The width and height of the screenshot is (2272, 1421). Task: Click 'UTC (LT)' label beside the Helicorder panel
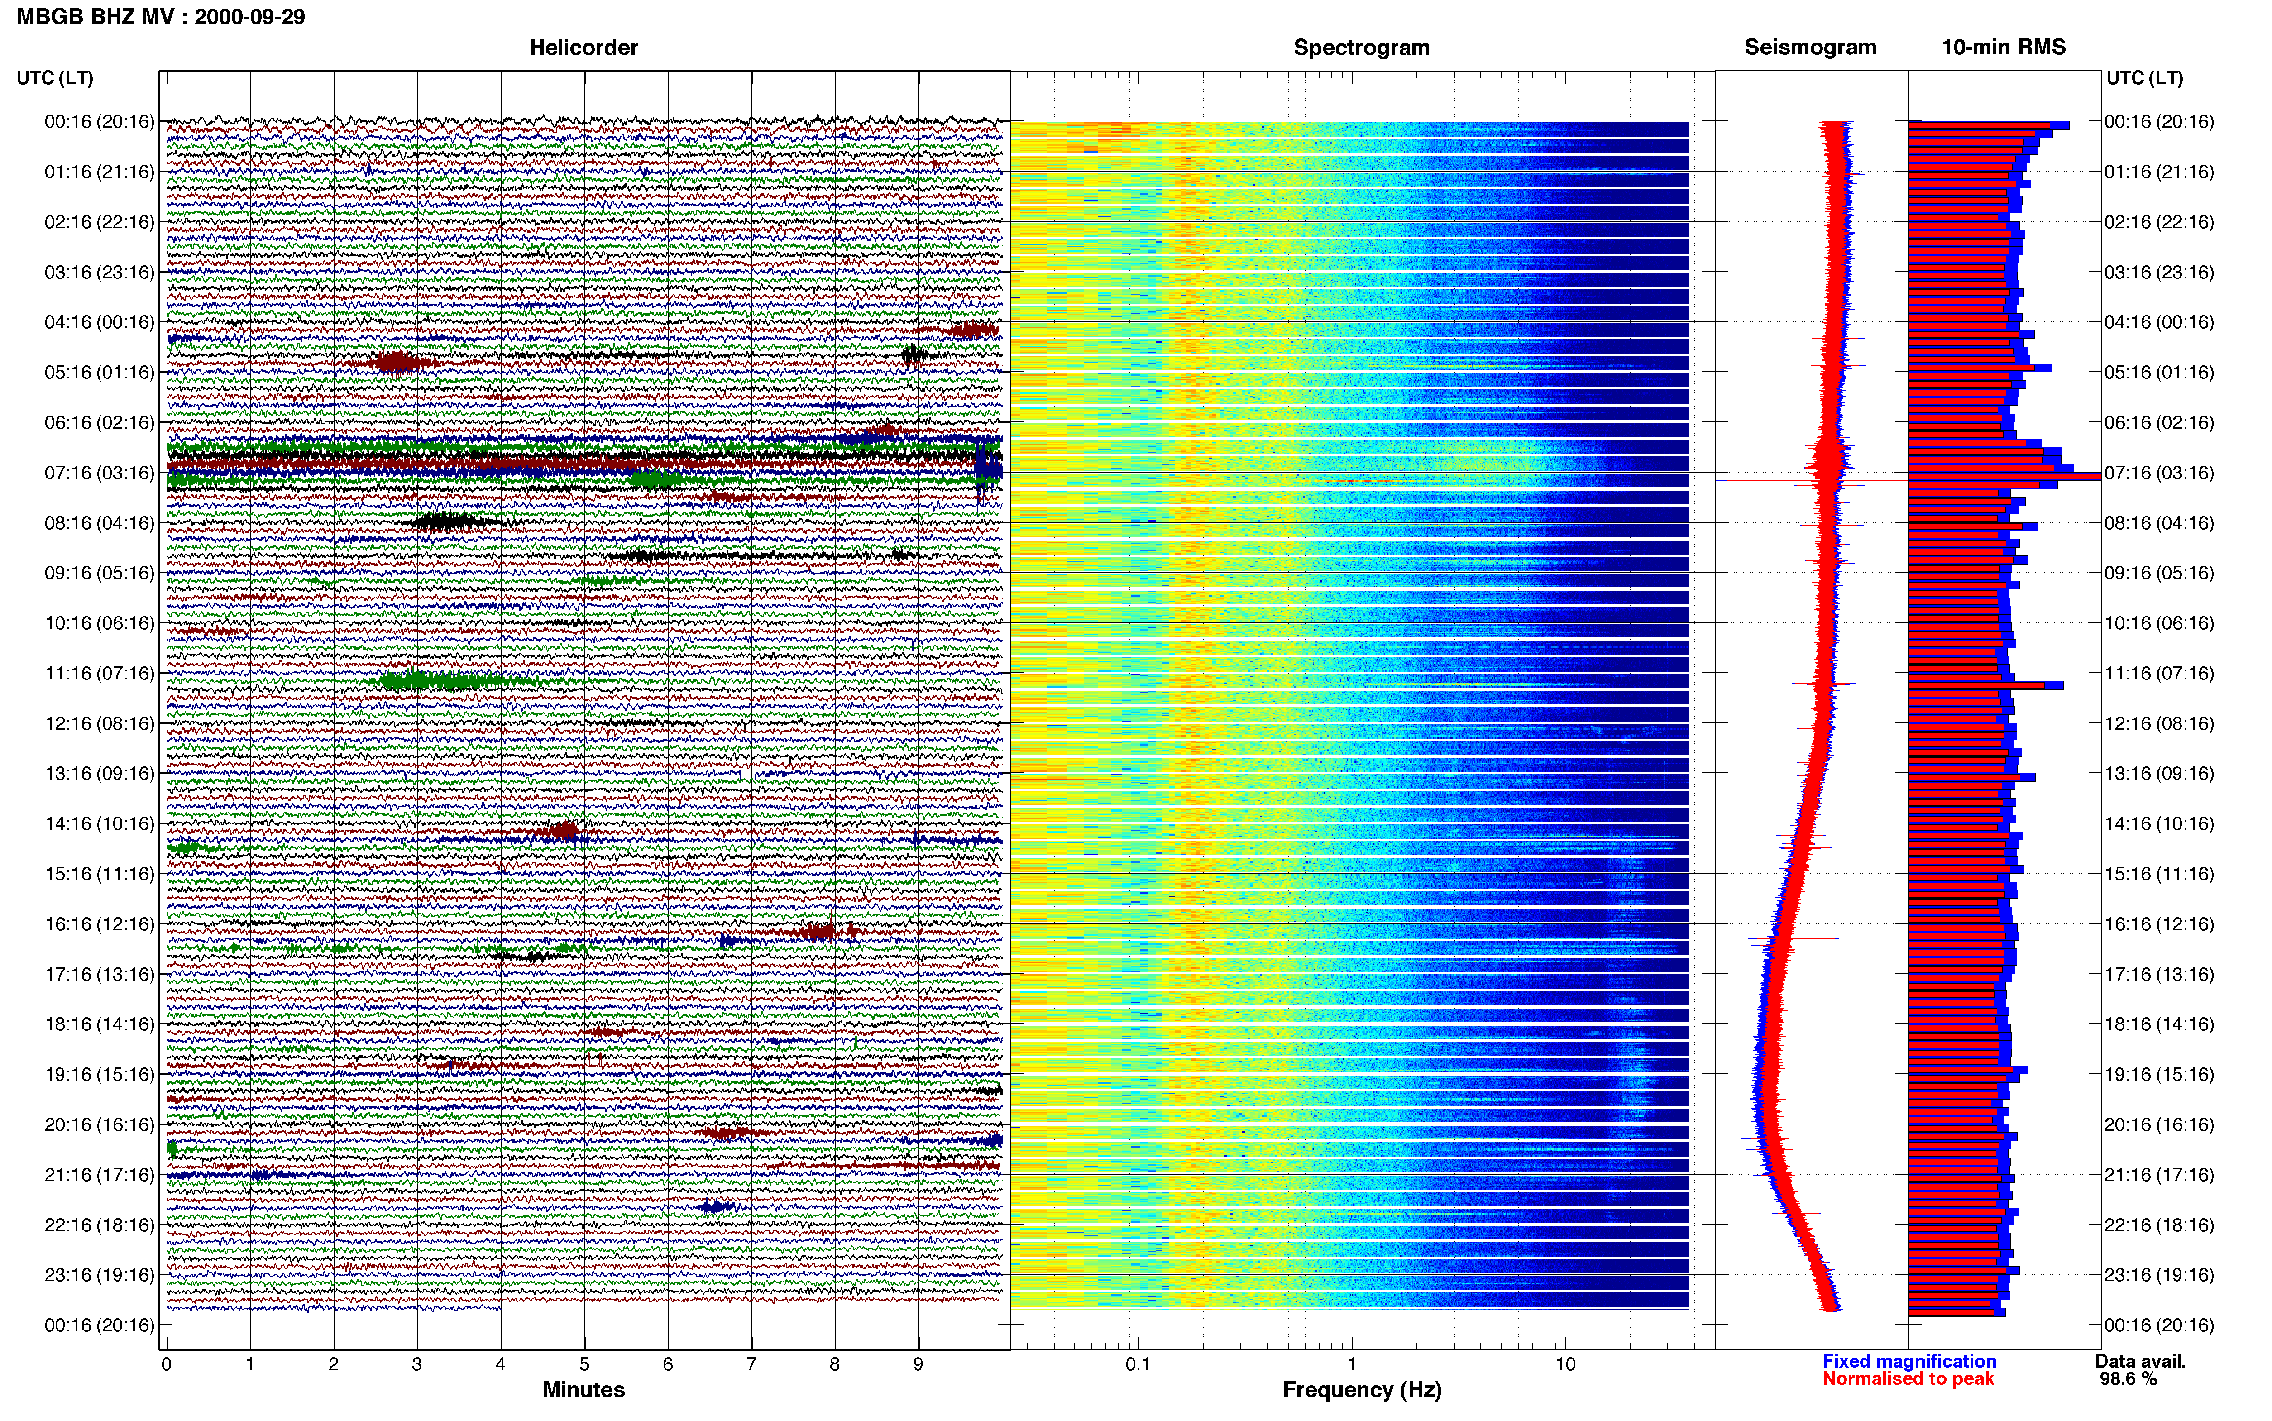pos(54,78)
